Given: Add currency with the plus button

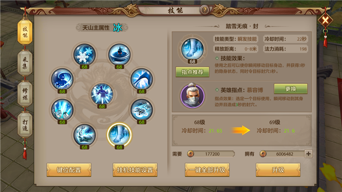Looking at the screenshot, I should (x=308, y=154).
